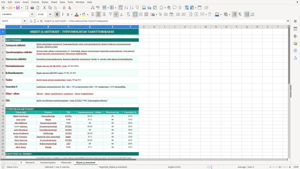Toggle Align Left
The width and height of the screenshot is (300, 169).
93,15
